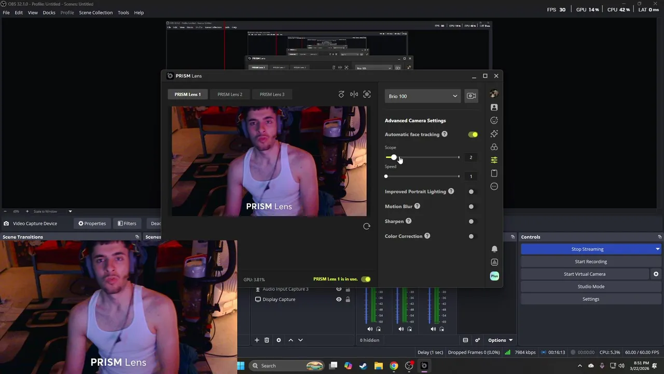Hide Display Capture source with eye icon

[x=339, y=300]
